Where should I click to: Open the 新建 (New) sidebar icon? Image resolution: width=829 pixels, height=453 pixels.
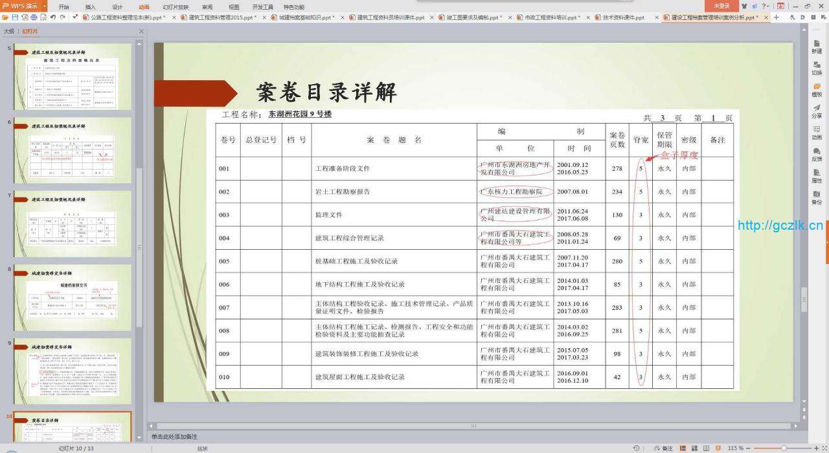click(x=817, y=47)
